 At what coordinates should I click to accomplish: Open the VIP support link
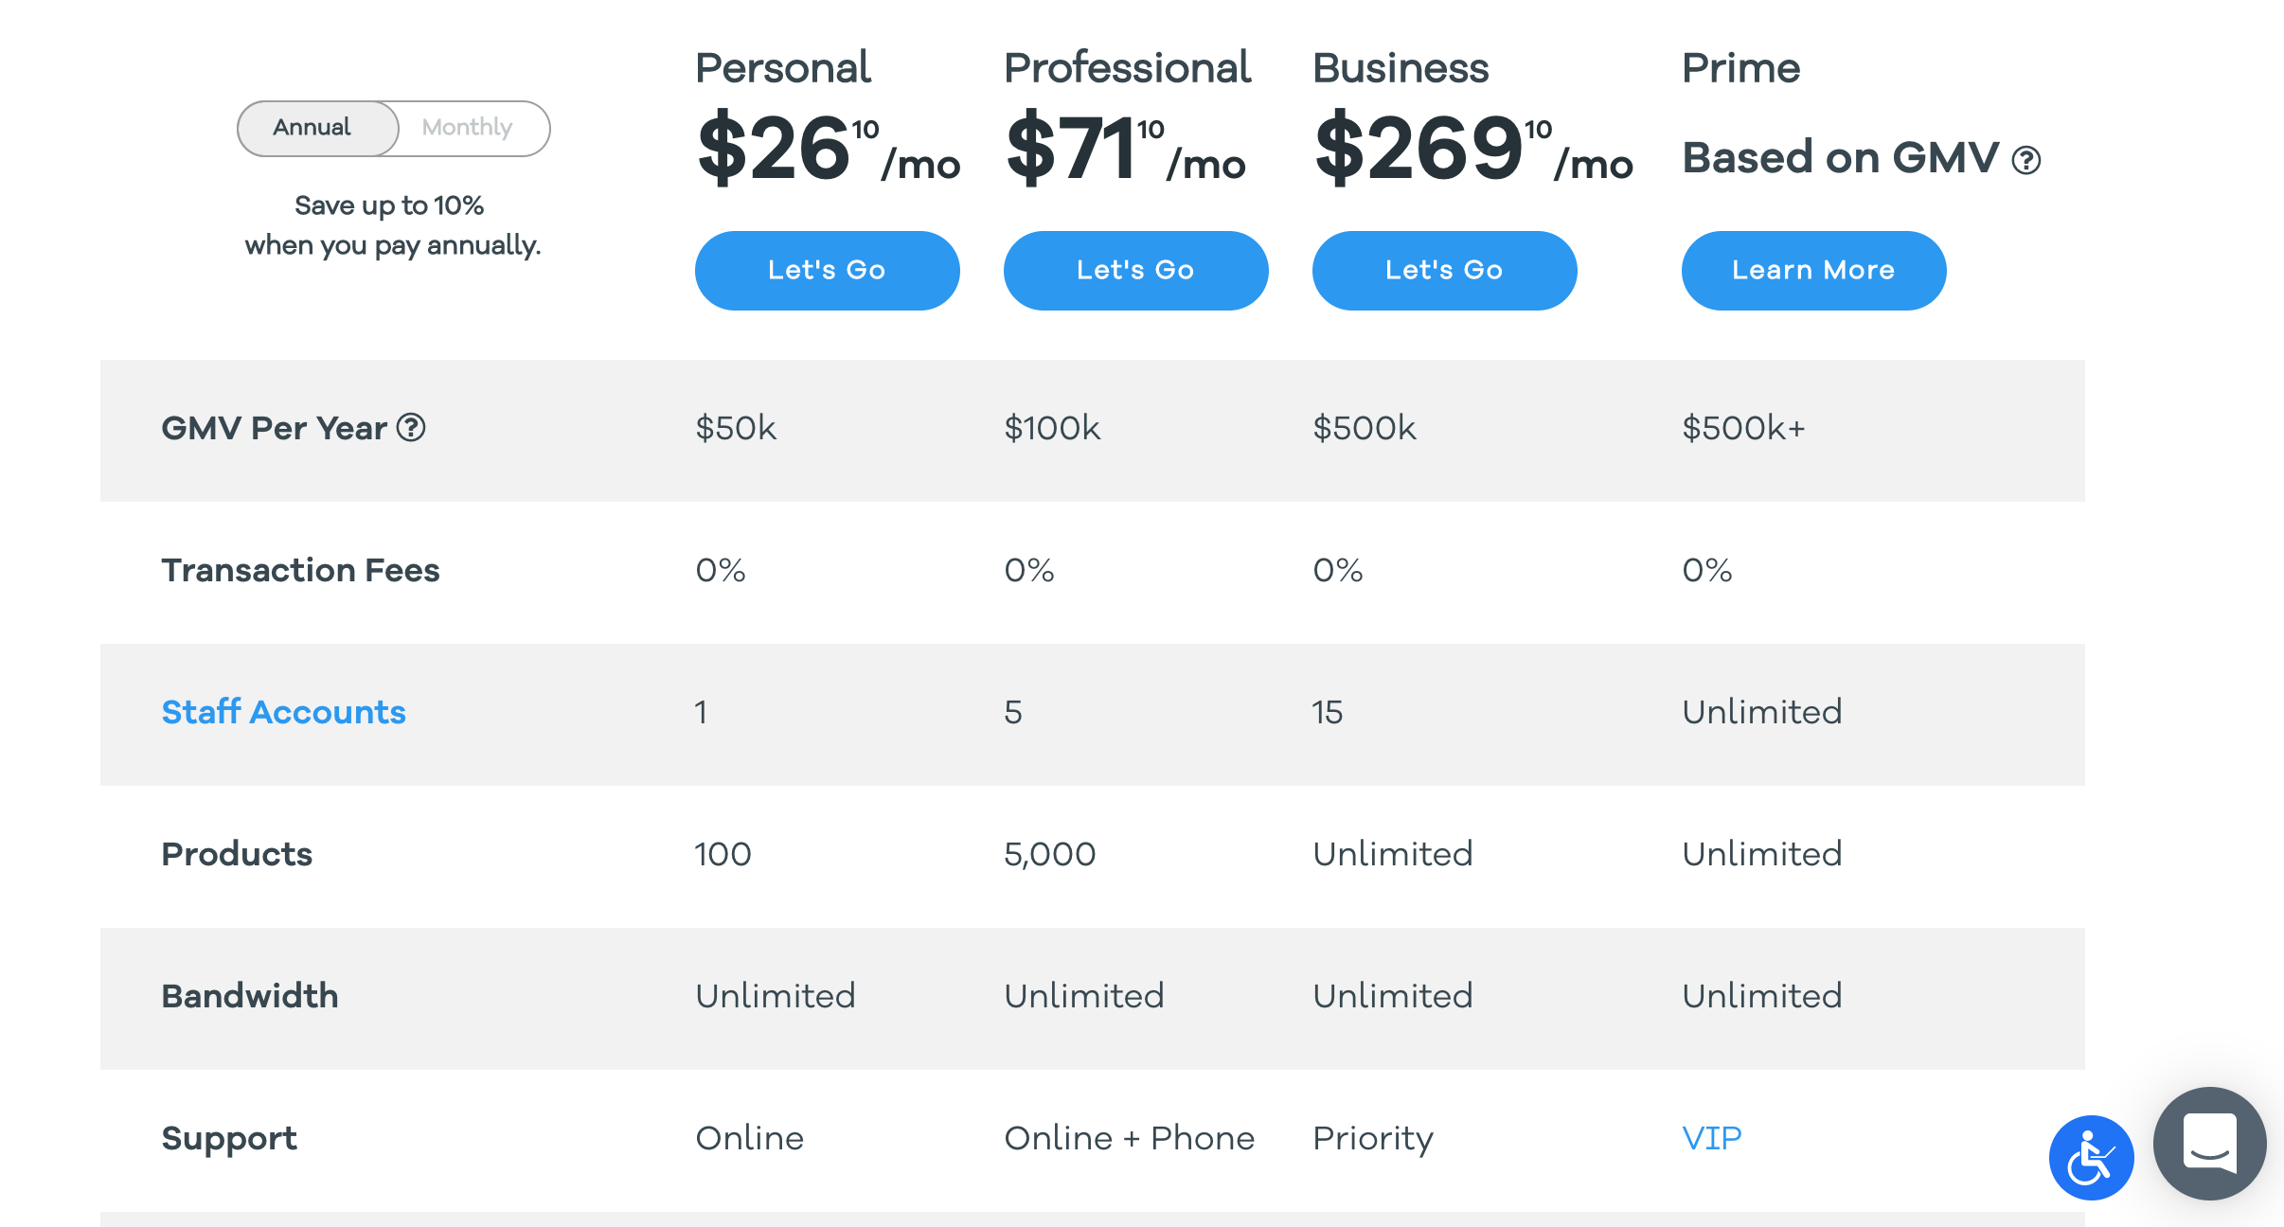coord(1711,1138)
